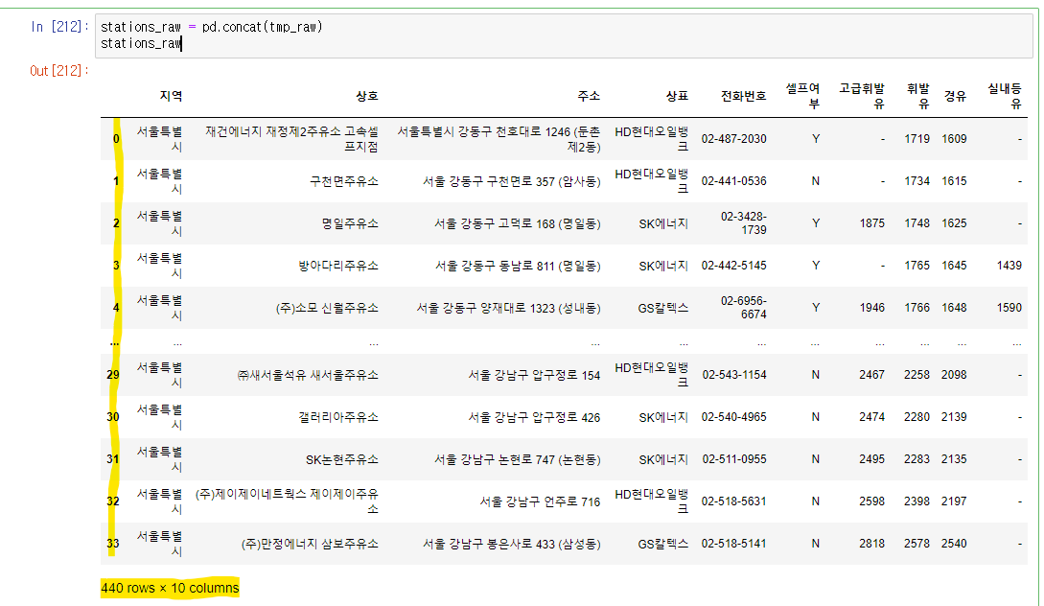Click address 서울 강남구 봉은사로 433 (삼성동)
Screen dimensions: 1044x606
click(x=511, y=544)
